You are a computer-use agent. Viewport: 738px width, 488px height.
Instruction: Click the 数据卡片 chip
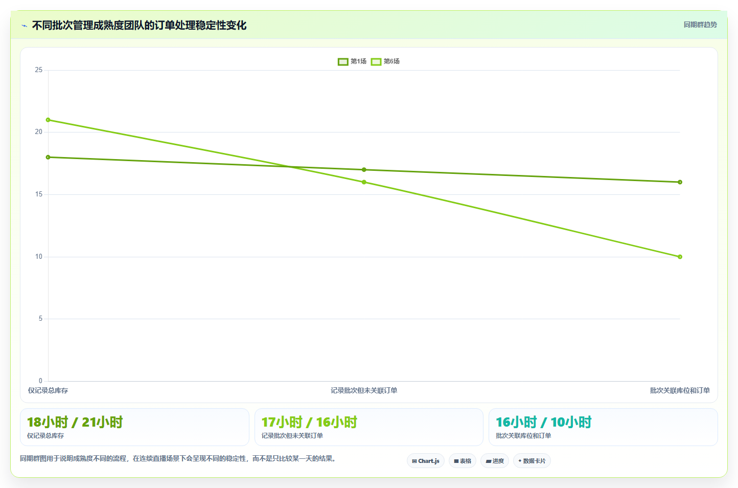tap(532, 461)
